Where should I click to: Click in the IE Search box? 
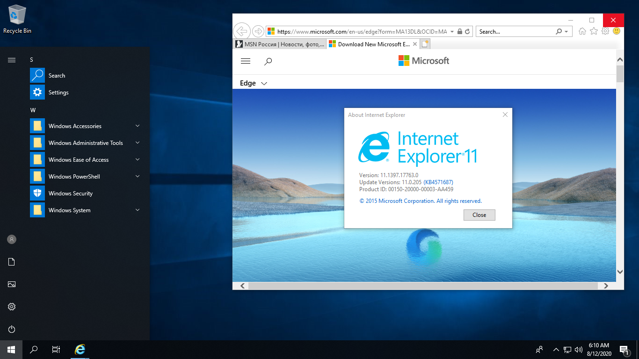516,31
